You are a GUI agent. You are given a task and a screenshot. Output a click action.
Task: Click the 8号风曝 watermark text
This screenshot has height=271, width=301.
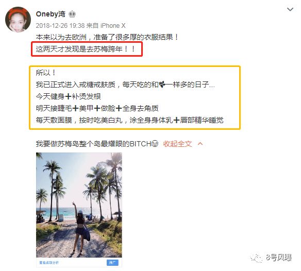[278, 258]
